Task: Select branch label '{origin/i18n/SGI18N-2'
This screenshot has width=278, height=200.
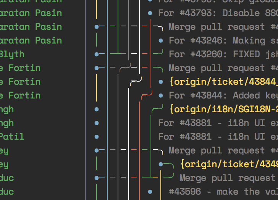Action: [x=224, y=109]
